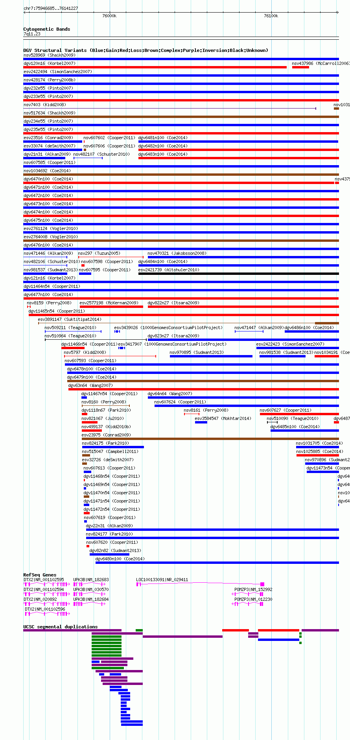Click DTX2|NM_001102595 gene label

[44, 580]
